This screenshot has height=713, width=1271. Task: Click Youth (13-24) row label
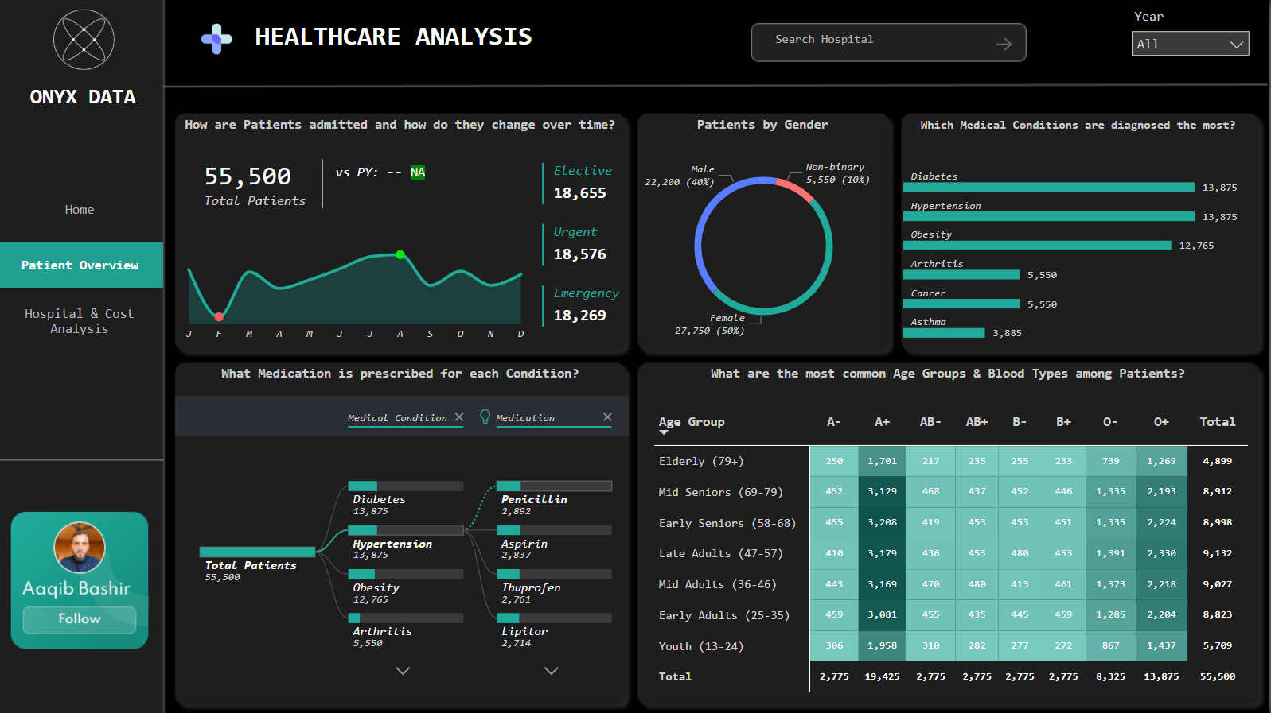(700, 646)
